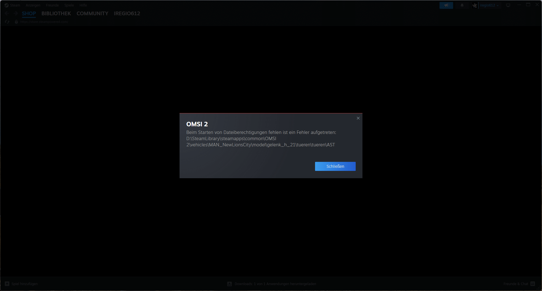The image size is (542, 291).
Task: Switch to the BIBLIOTHEK tab
Action: point(56,14)
